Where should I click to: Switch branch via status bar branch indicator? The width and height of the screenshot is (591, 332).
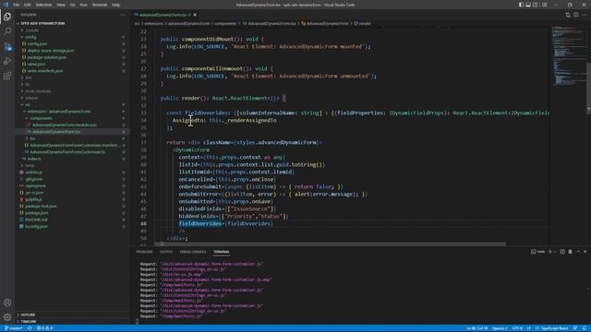point(14,328)
